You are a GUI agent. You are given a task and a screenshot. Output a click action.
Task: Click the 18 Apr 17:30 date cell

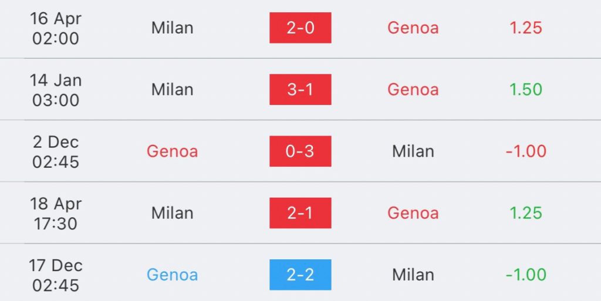pos(56,214)
